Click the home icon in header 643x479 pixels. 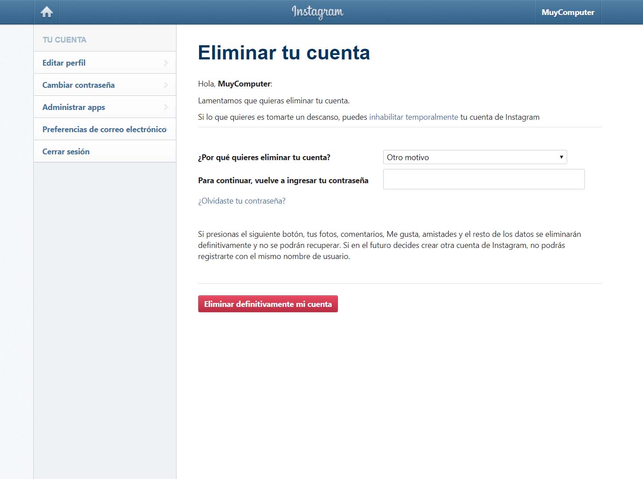[x=47, y=12]
